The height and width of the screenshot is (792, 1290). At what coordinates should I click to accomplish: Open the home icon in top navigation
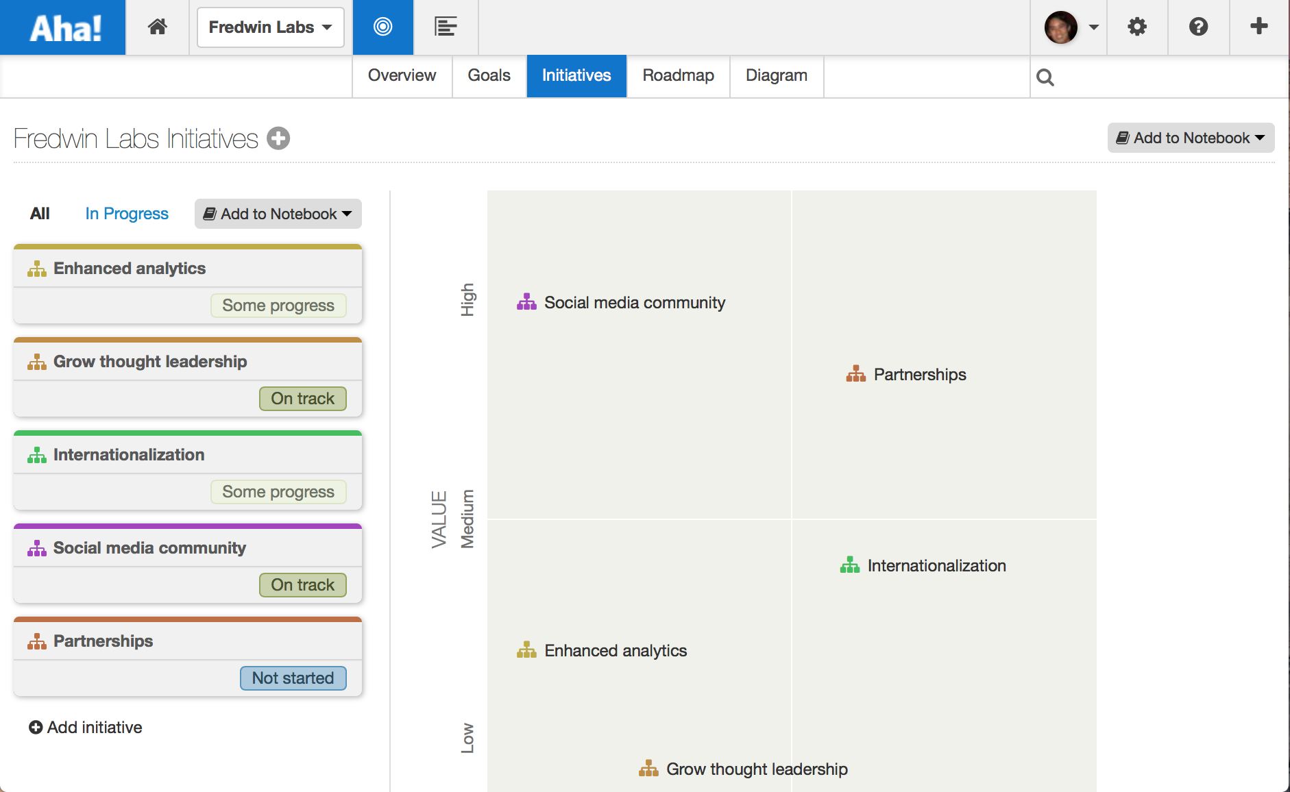pos(158,27)
